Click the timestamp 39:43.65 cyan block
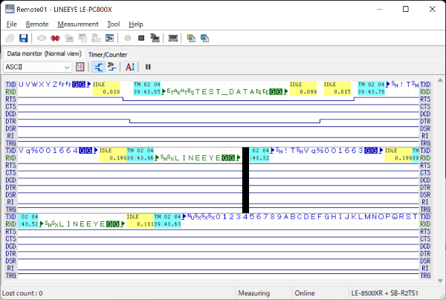Image resolution: width=446 pixels, height=300 pixels. click(x=147, y=88)
